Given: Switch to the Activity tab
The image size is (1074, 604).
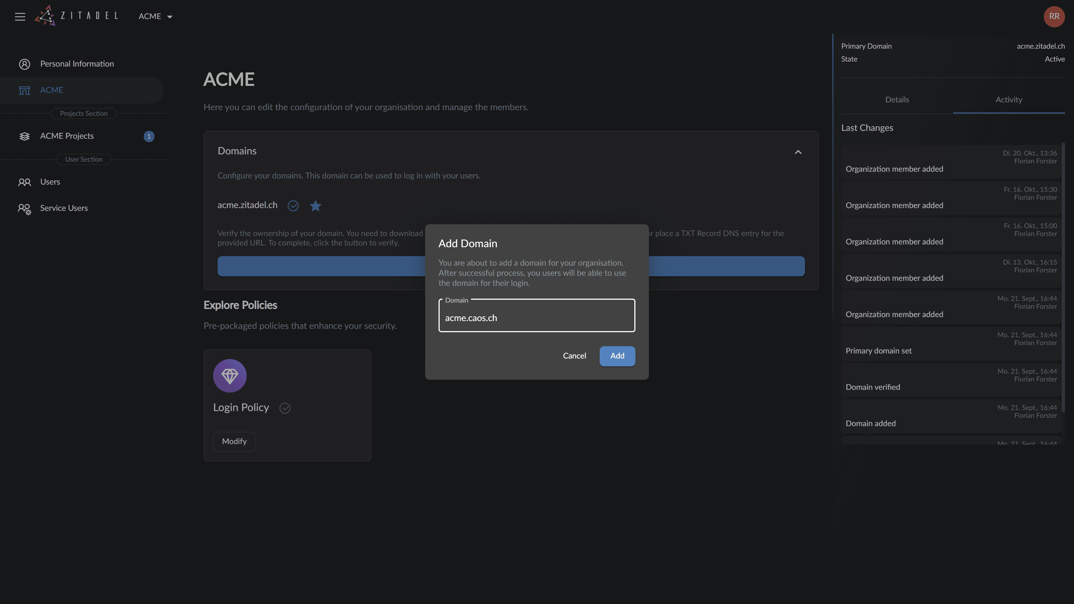Looking at the screenshot, I should (x=1009, y=100).
